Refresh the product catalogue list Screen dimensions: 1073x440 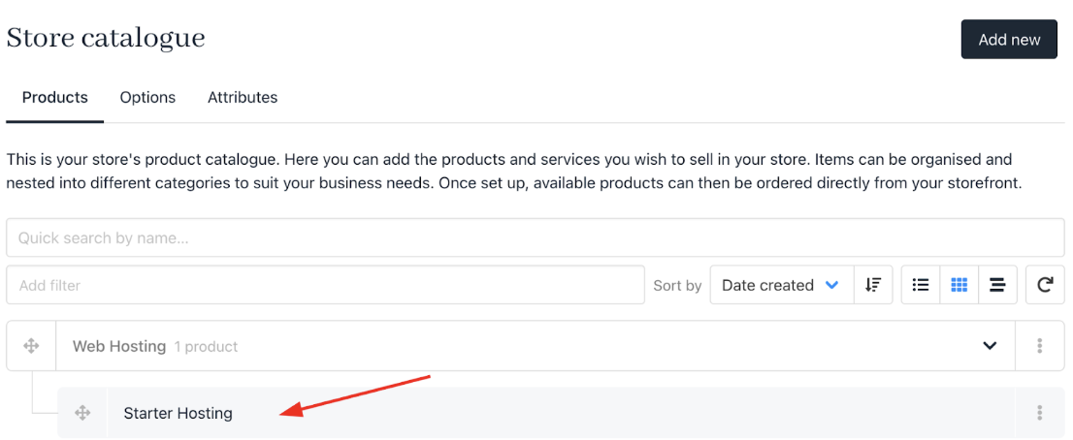point(1045,285)
